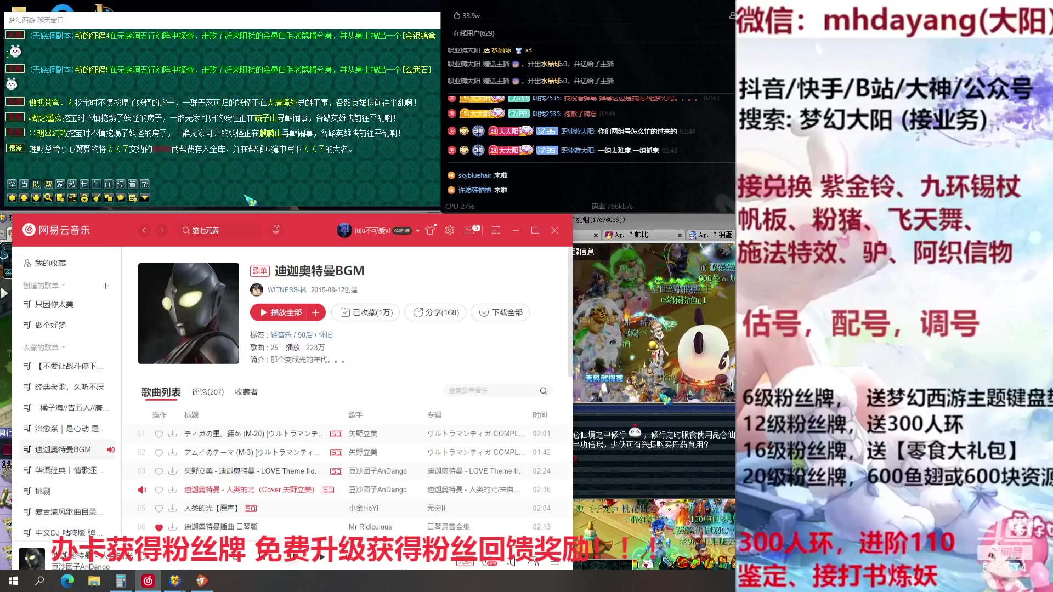This screenshot has width=1053, height=592.
Task: Click the voice recognition microphone icon
Action: 276,230
